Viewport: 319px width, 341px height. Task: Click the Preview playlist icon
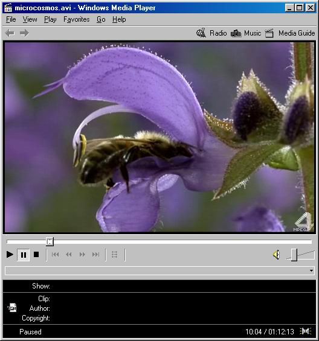point(115,255)
